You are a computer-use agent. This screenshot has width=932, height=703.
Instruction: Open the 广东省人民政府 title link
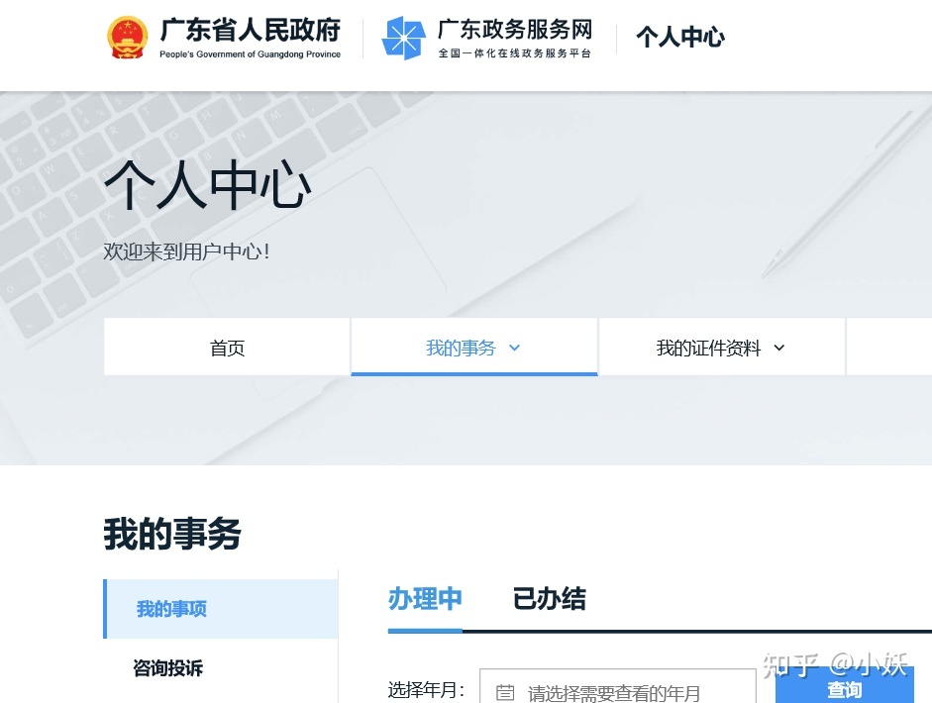(x=251, y=31)
